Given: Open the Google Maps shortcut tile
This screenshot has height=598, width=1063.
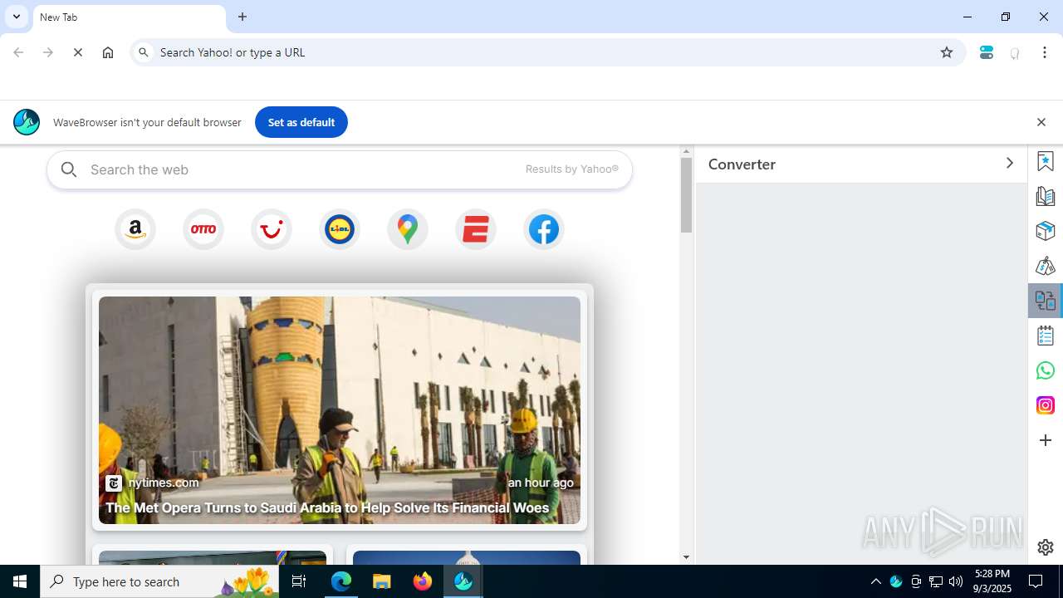Looking at the screenshot, I should pos(408,229).
